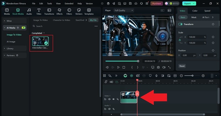Viewport: 221px width, 116px height.
Task: Click the Reset button
Action: coord(182,66)
